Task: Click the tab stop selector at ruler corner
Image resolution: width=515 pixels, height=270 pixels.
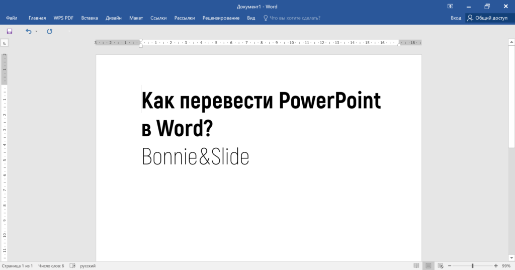Action: (x=5, y=43)
